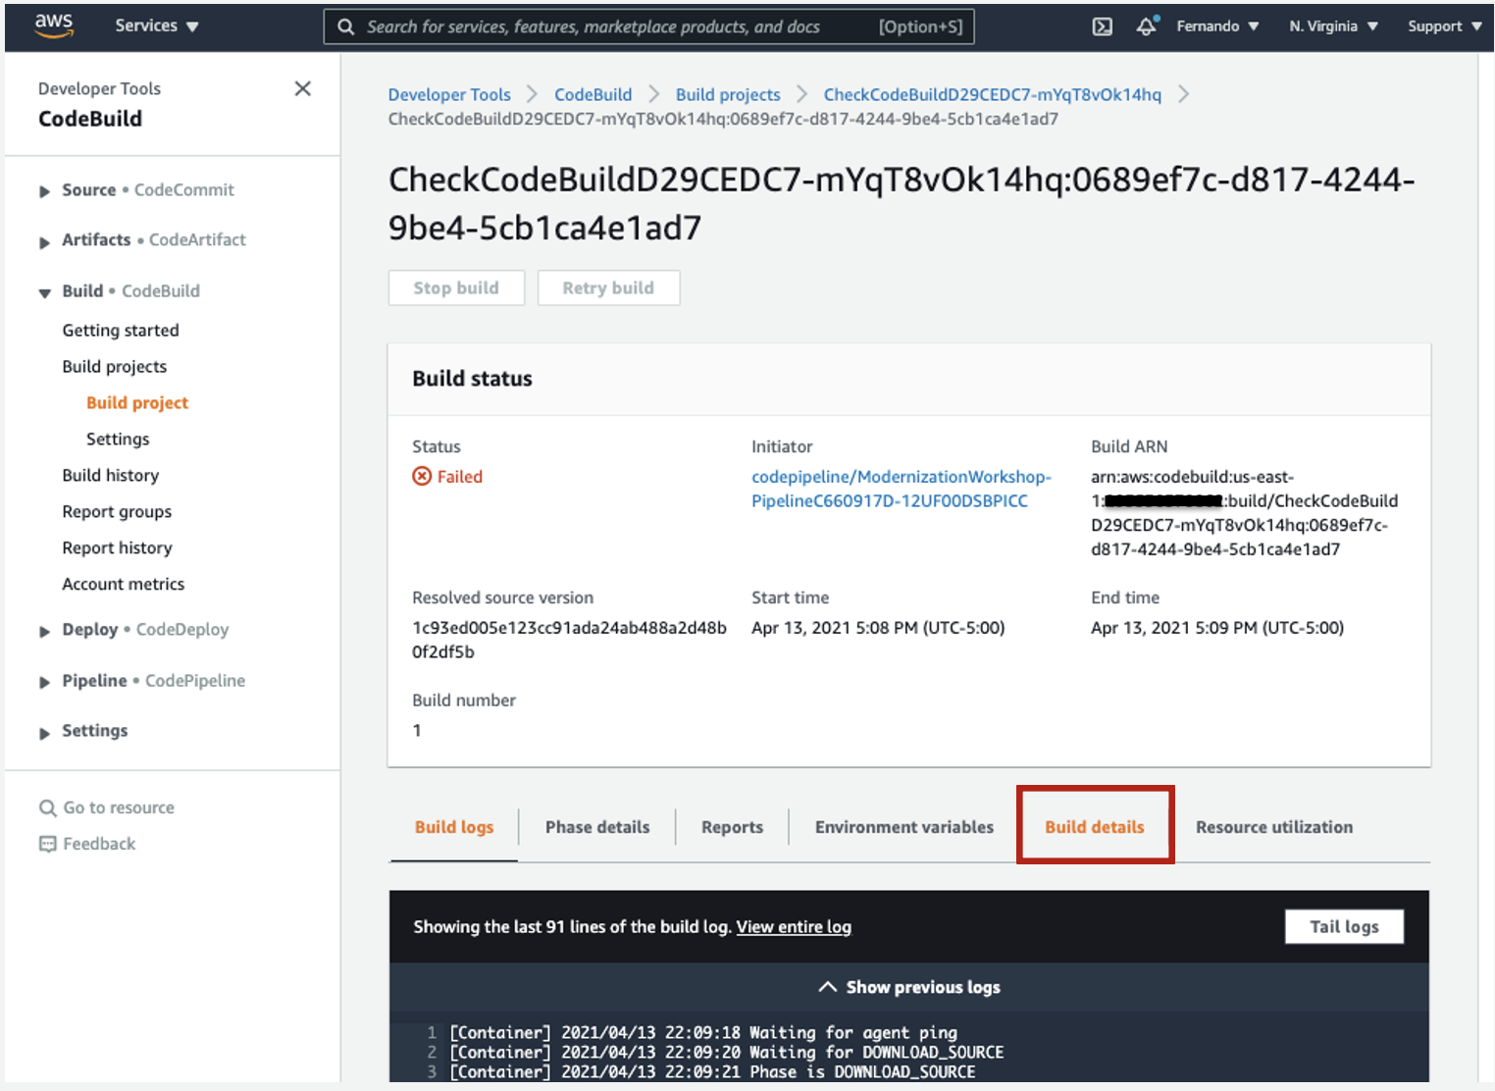This screenshot has width=1495, height=1091.
Task: Open Build history in the sidebar
Action: (111, 476)
